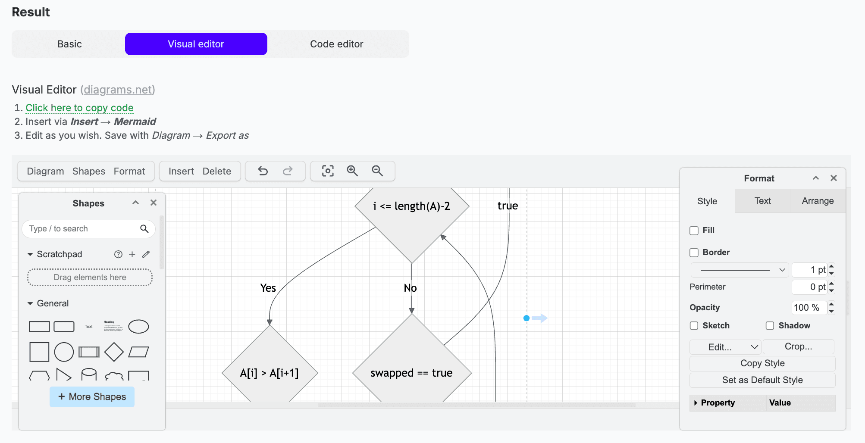The width and height of the screenshot is (865, 443).
Task: Click the Scratchpad edit pencil icon
Action: pos(146,254)
